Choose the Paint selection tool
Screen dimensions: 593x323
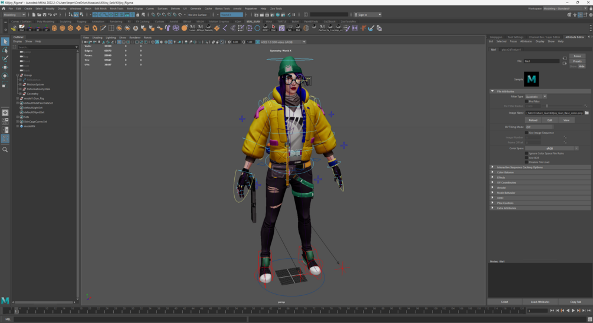(x=5, y=59)
